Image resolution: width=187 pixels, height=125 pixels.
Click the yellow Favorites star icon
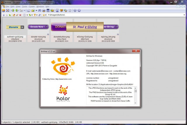click(x=44, y=15)
